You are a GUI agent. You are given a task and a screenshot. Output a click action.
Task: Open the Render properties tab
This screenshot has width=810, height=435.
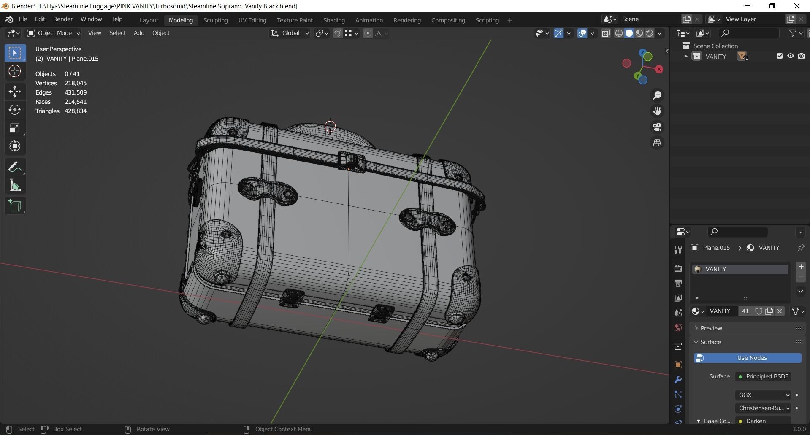click(678, 268)
